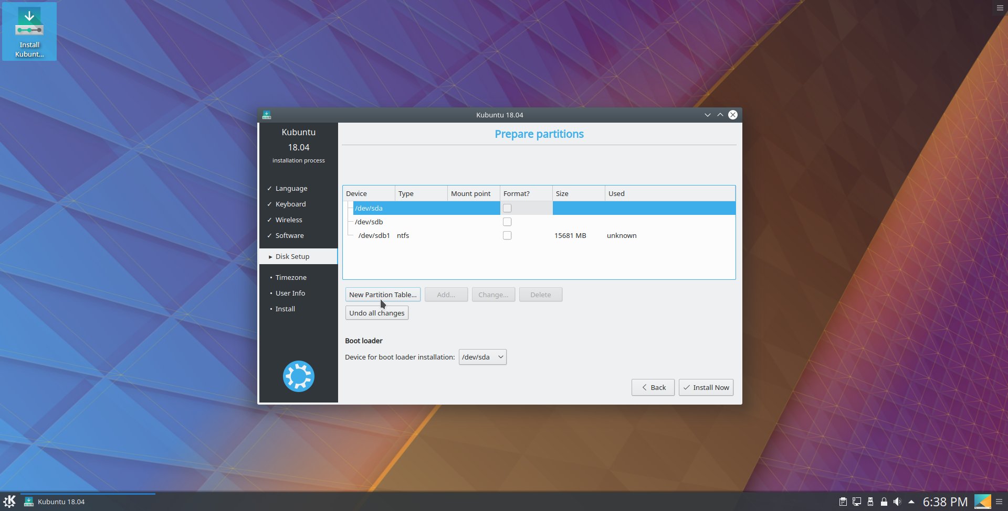
Task: Open the KDE application launcher
Action: tap(9, 502)
